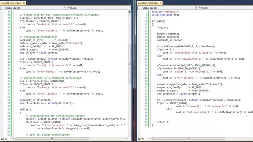Screen dimensions: 253x142
Task: Click the 'while(1)' line in server code
Action: pyautogui.click(x=25, y=110)
